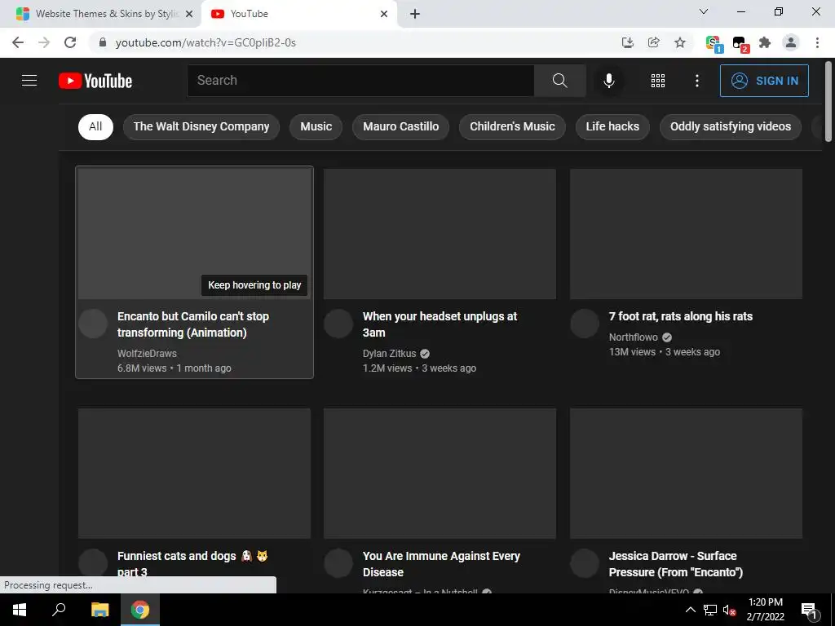Switch to Website Themes & Skins tab

[105, 14]
